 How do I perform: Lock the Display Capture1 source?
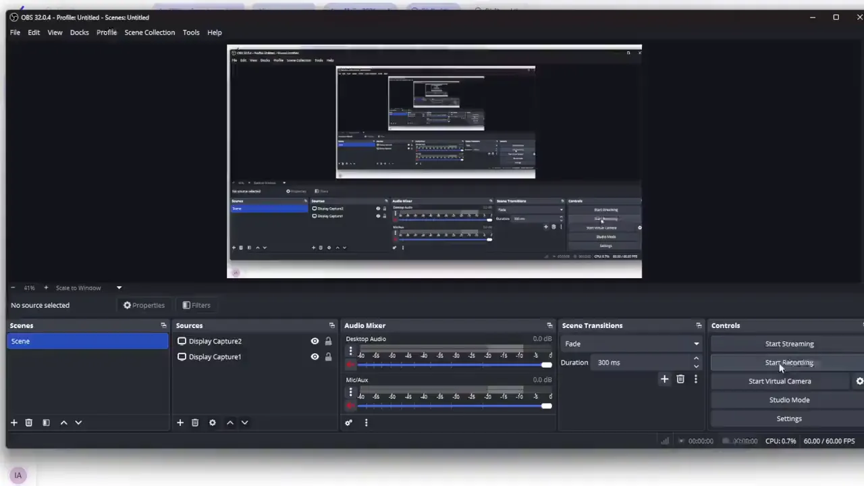coord(328,356)
